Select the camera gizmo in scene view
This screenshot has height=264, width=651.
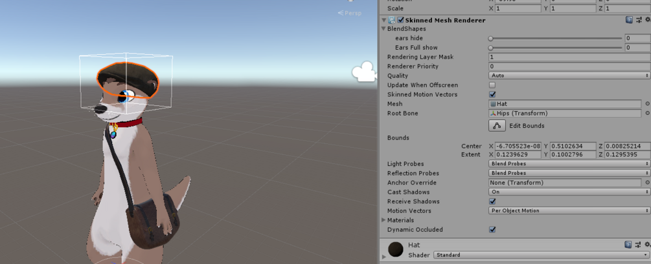[x=364, y=71]
